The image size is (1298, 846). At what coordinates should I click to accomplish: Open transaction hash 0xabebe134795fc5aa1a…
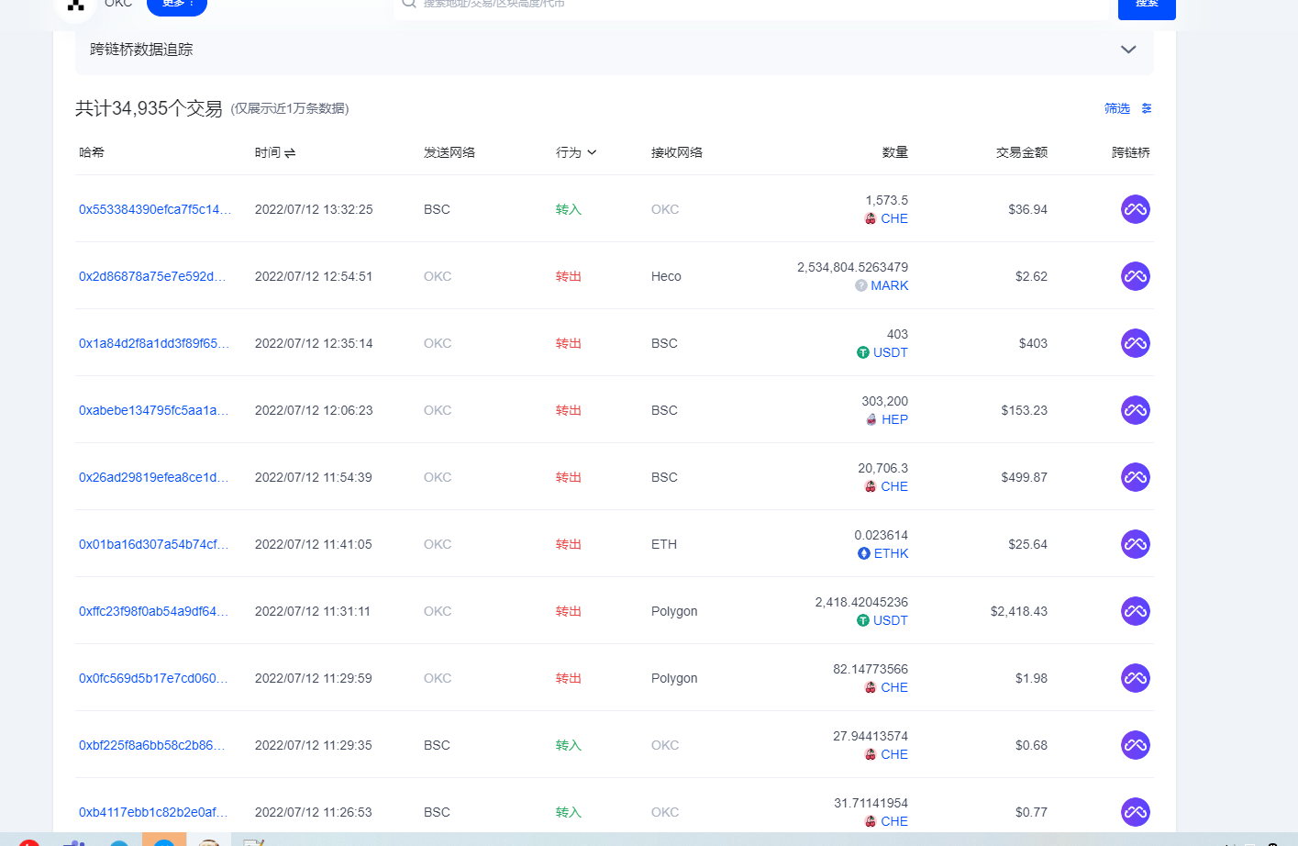pos(153,410)
